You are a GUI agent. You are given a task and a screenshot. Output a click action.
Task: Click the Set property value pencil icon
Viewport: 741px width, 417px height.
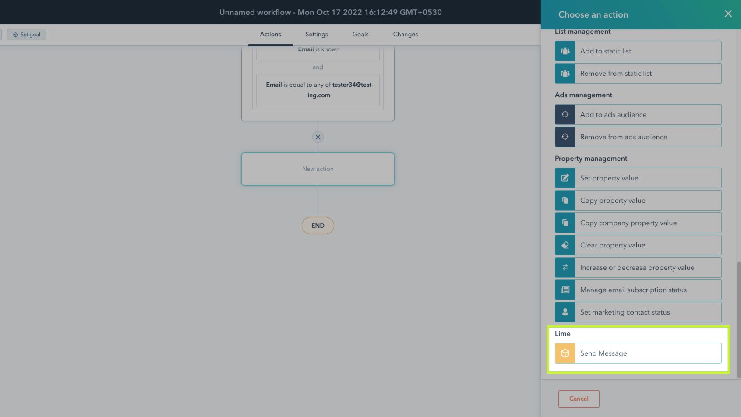(x=565, y=178)
